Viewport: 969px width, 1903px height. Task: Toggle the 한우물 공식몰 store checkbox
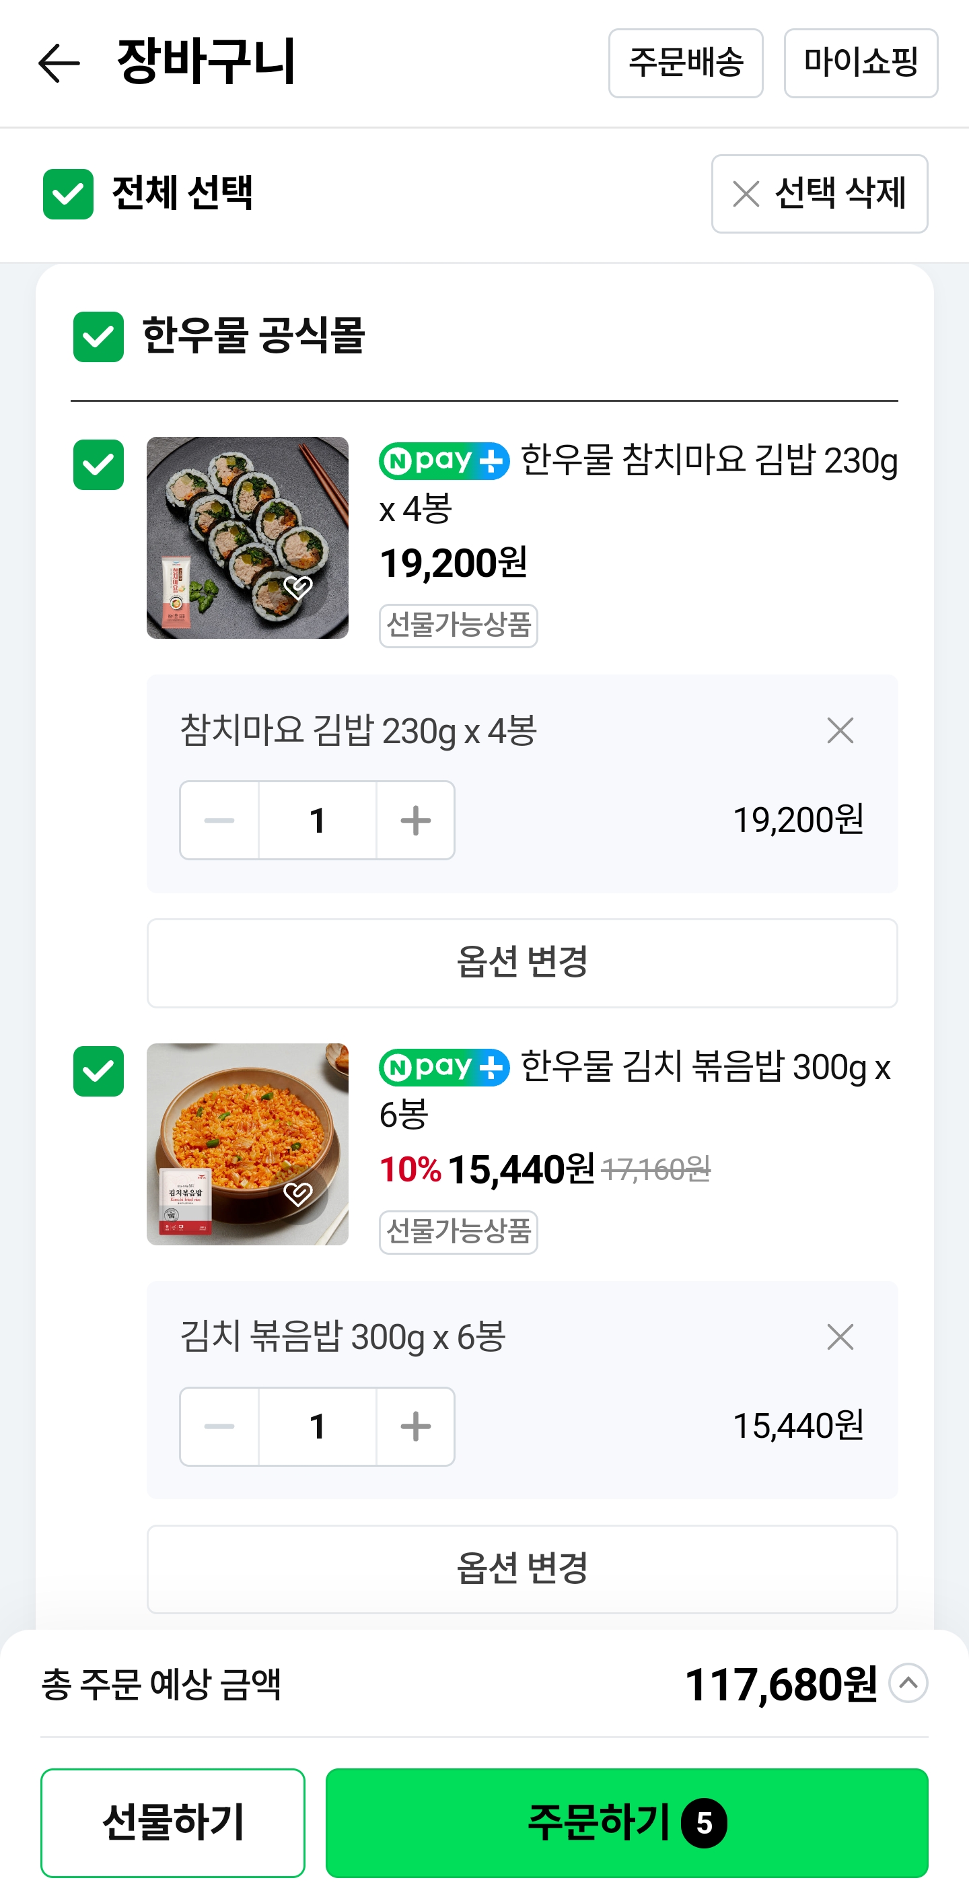tap(98, 336)
